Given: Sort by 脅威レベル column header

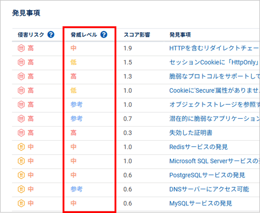Looking at the screenshot, I should coord(84,35).
